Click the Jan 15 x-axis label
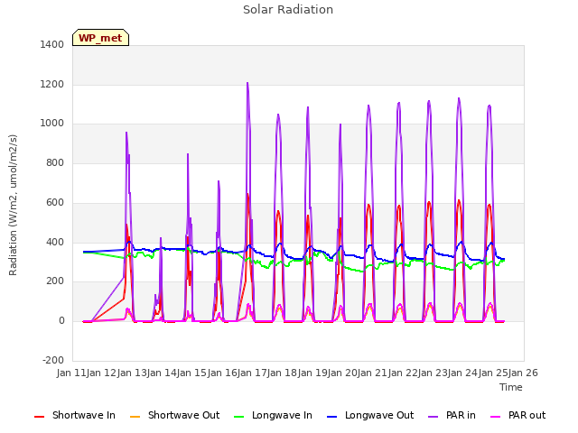Screen dimensions: 578x433 (x=191, y=373)
